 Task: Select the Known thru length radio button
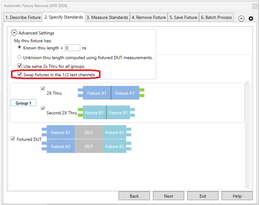tap(20, 48)
